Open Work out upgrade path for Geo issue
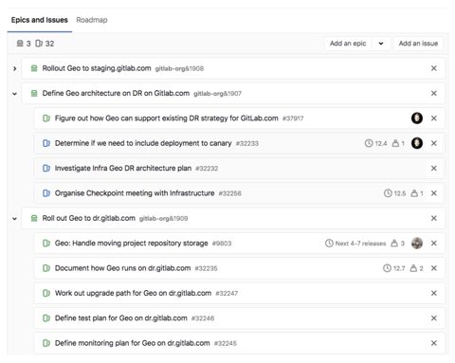The height and width of the screenshot is (363, 455). tap(133, 293)
